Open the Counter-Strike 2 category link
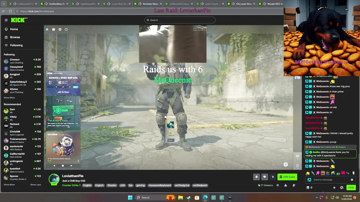Screen dimensions: 360x202 [71, 185]
